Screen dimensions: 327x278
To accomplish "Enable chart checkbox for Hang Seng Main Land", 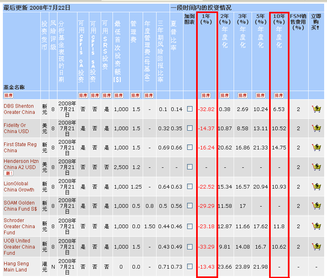I will click(x=190, y=267).
